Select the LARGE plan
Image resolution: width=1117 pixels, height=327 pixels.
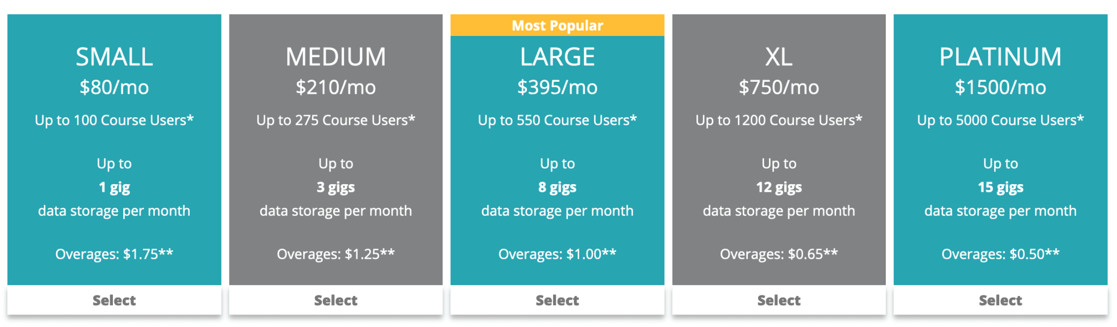pos(557,300)
